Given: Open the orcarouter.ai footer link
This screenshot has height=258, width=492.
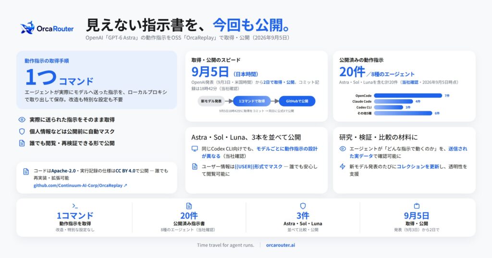Looking at the screenshot, I should 281,245.
